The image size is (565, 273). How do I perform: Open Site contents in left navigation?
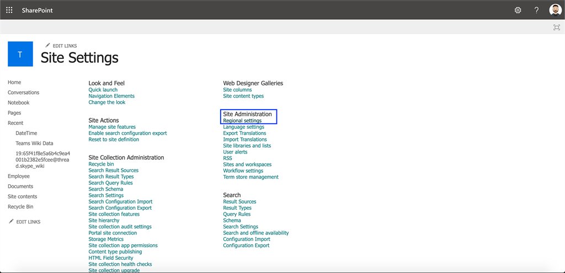pos(22,196)
